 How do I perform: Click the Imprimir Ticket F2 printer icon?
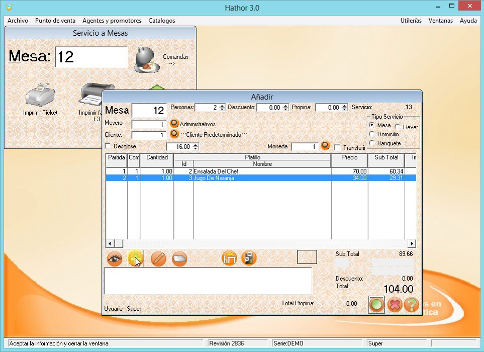click(x=40, y=95)
